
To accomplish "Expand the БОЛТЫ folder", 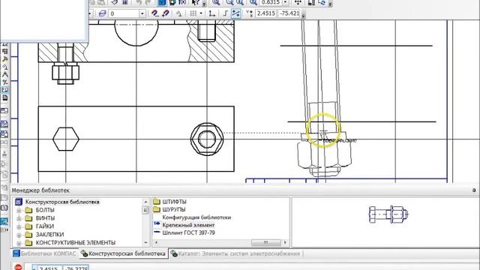I will (19, 210).
